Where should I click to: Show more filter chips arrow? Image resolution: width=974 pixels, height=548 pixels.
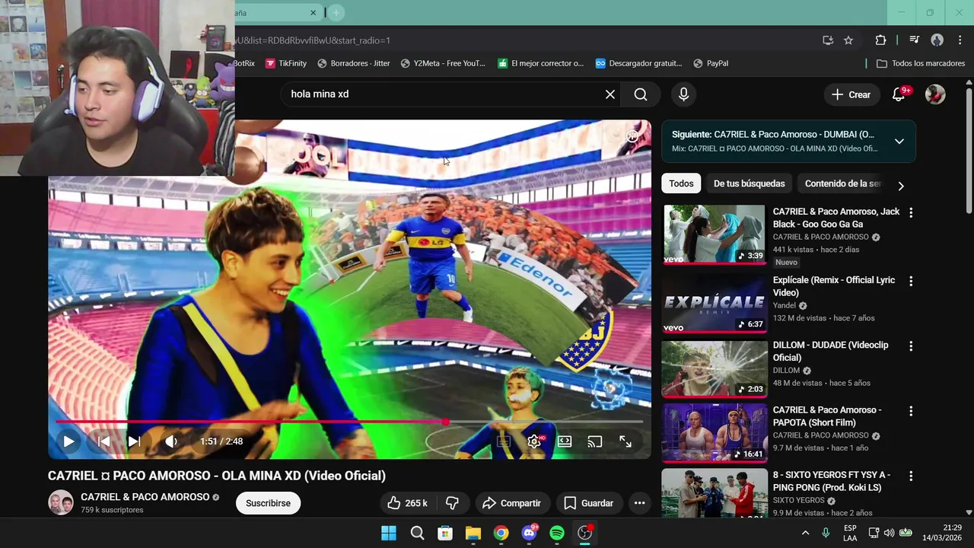pos(901,186)
